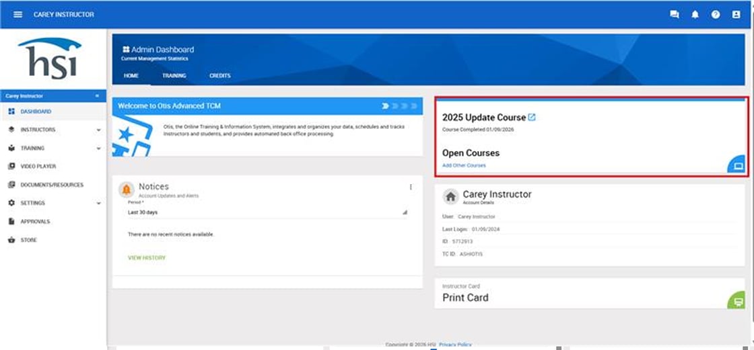
Task: Select STORE in the sidebar
Action: point(28,240)
